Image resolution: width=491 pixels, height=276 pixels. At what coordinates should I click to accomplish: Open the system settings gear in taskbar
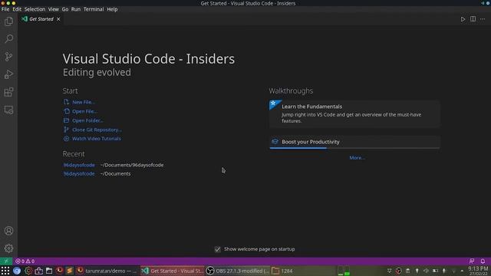point(28,271)
